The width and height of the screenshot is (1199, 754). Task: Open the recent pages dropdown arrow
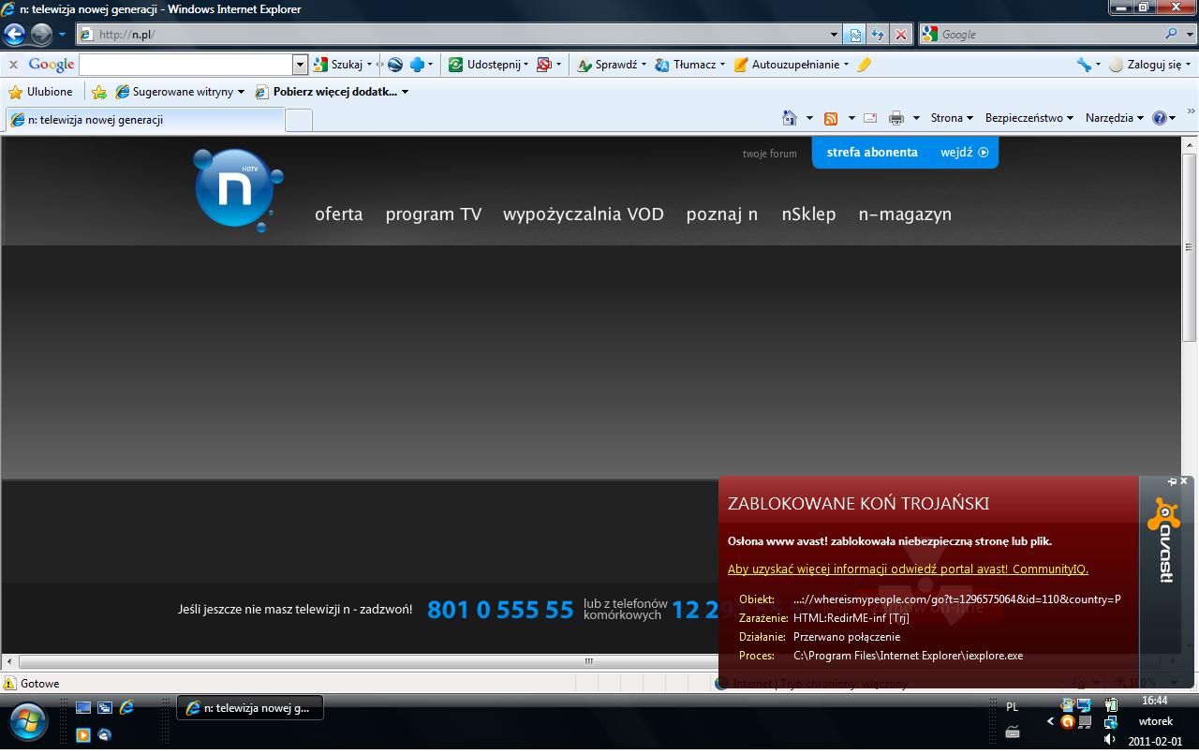pos(62,35)
